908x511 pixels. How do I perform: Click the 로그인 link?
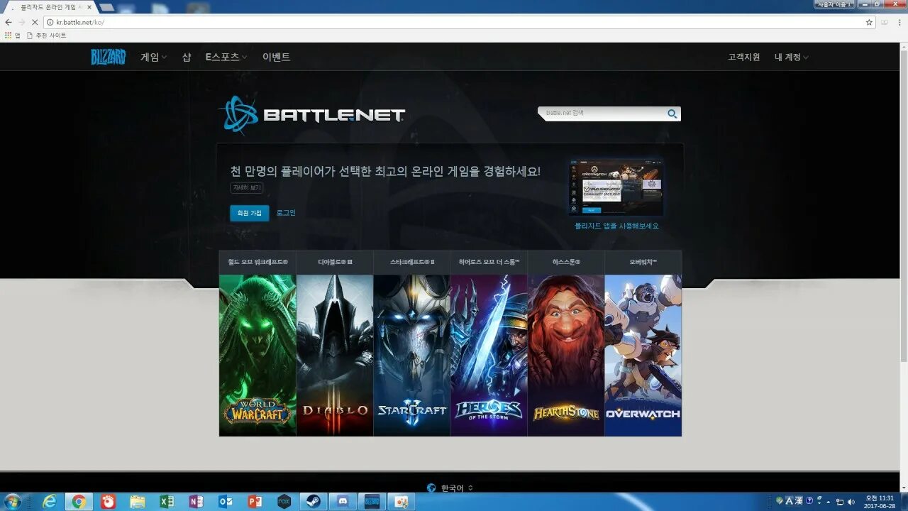click(x=286, y=213)
